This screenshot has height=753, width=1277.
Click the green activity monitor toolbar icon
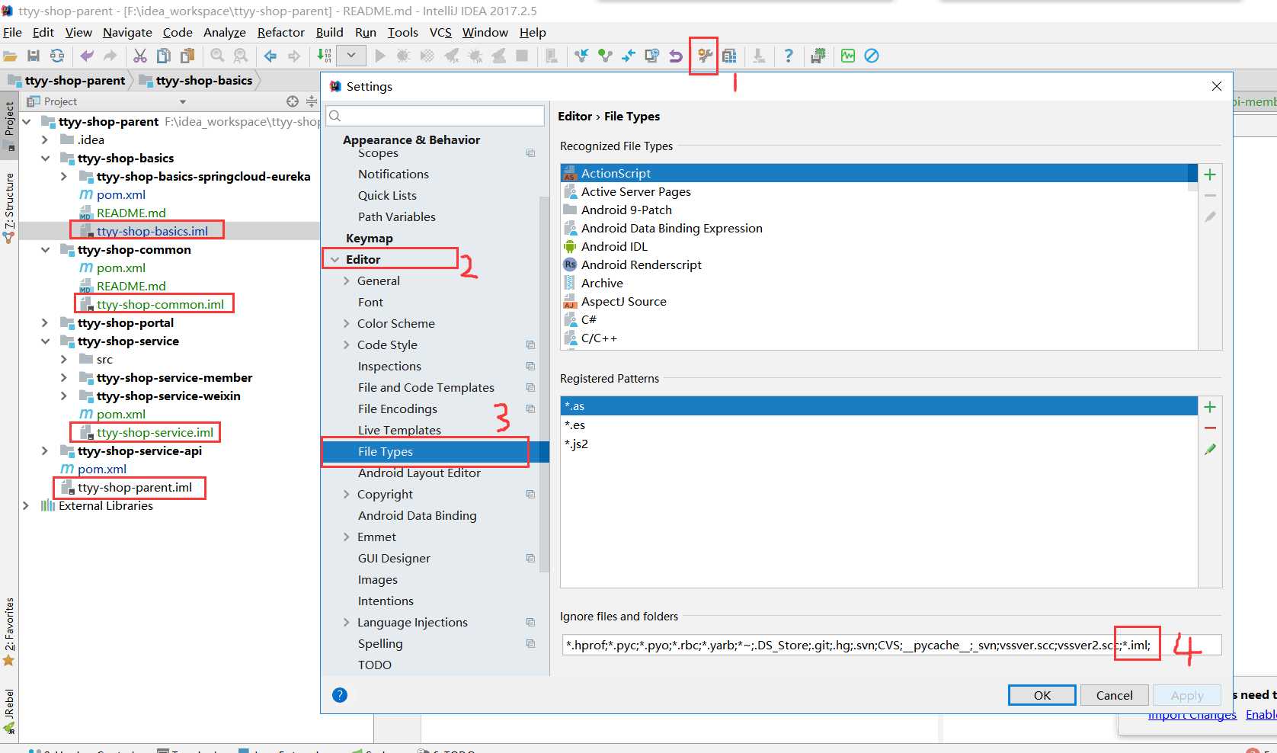point(848,56)
